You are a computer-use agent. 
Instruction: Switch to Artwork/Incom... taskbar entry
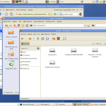[x=28, y=104]
